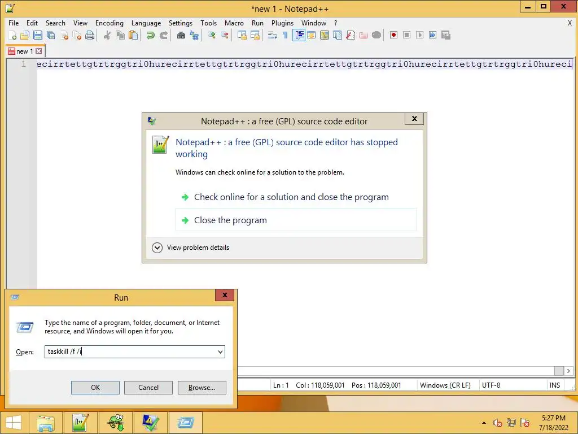
Task: Click the Cut scissors toolbar icon
Action: 107,36
